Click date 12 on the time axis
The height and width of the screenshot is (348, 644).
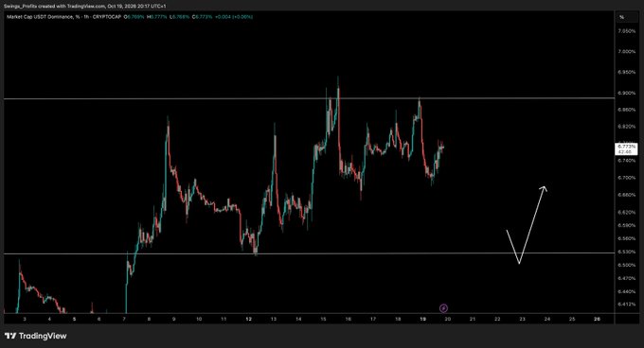click(x=248, y=319)
